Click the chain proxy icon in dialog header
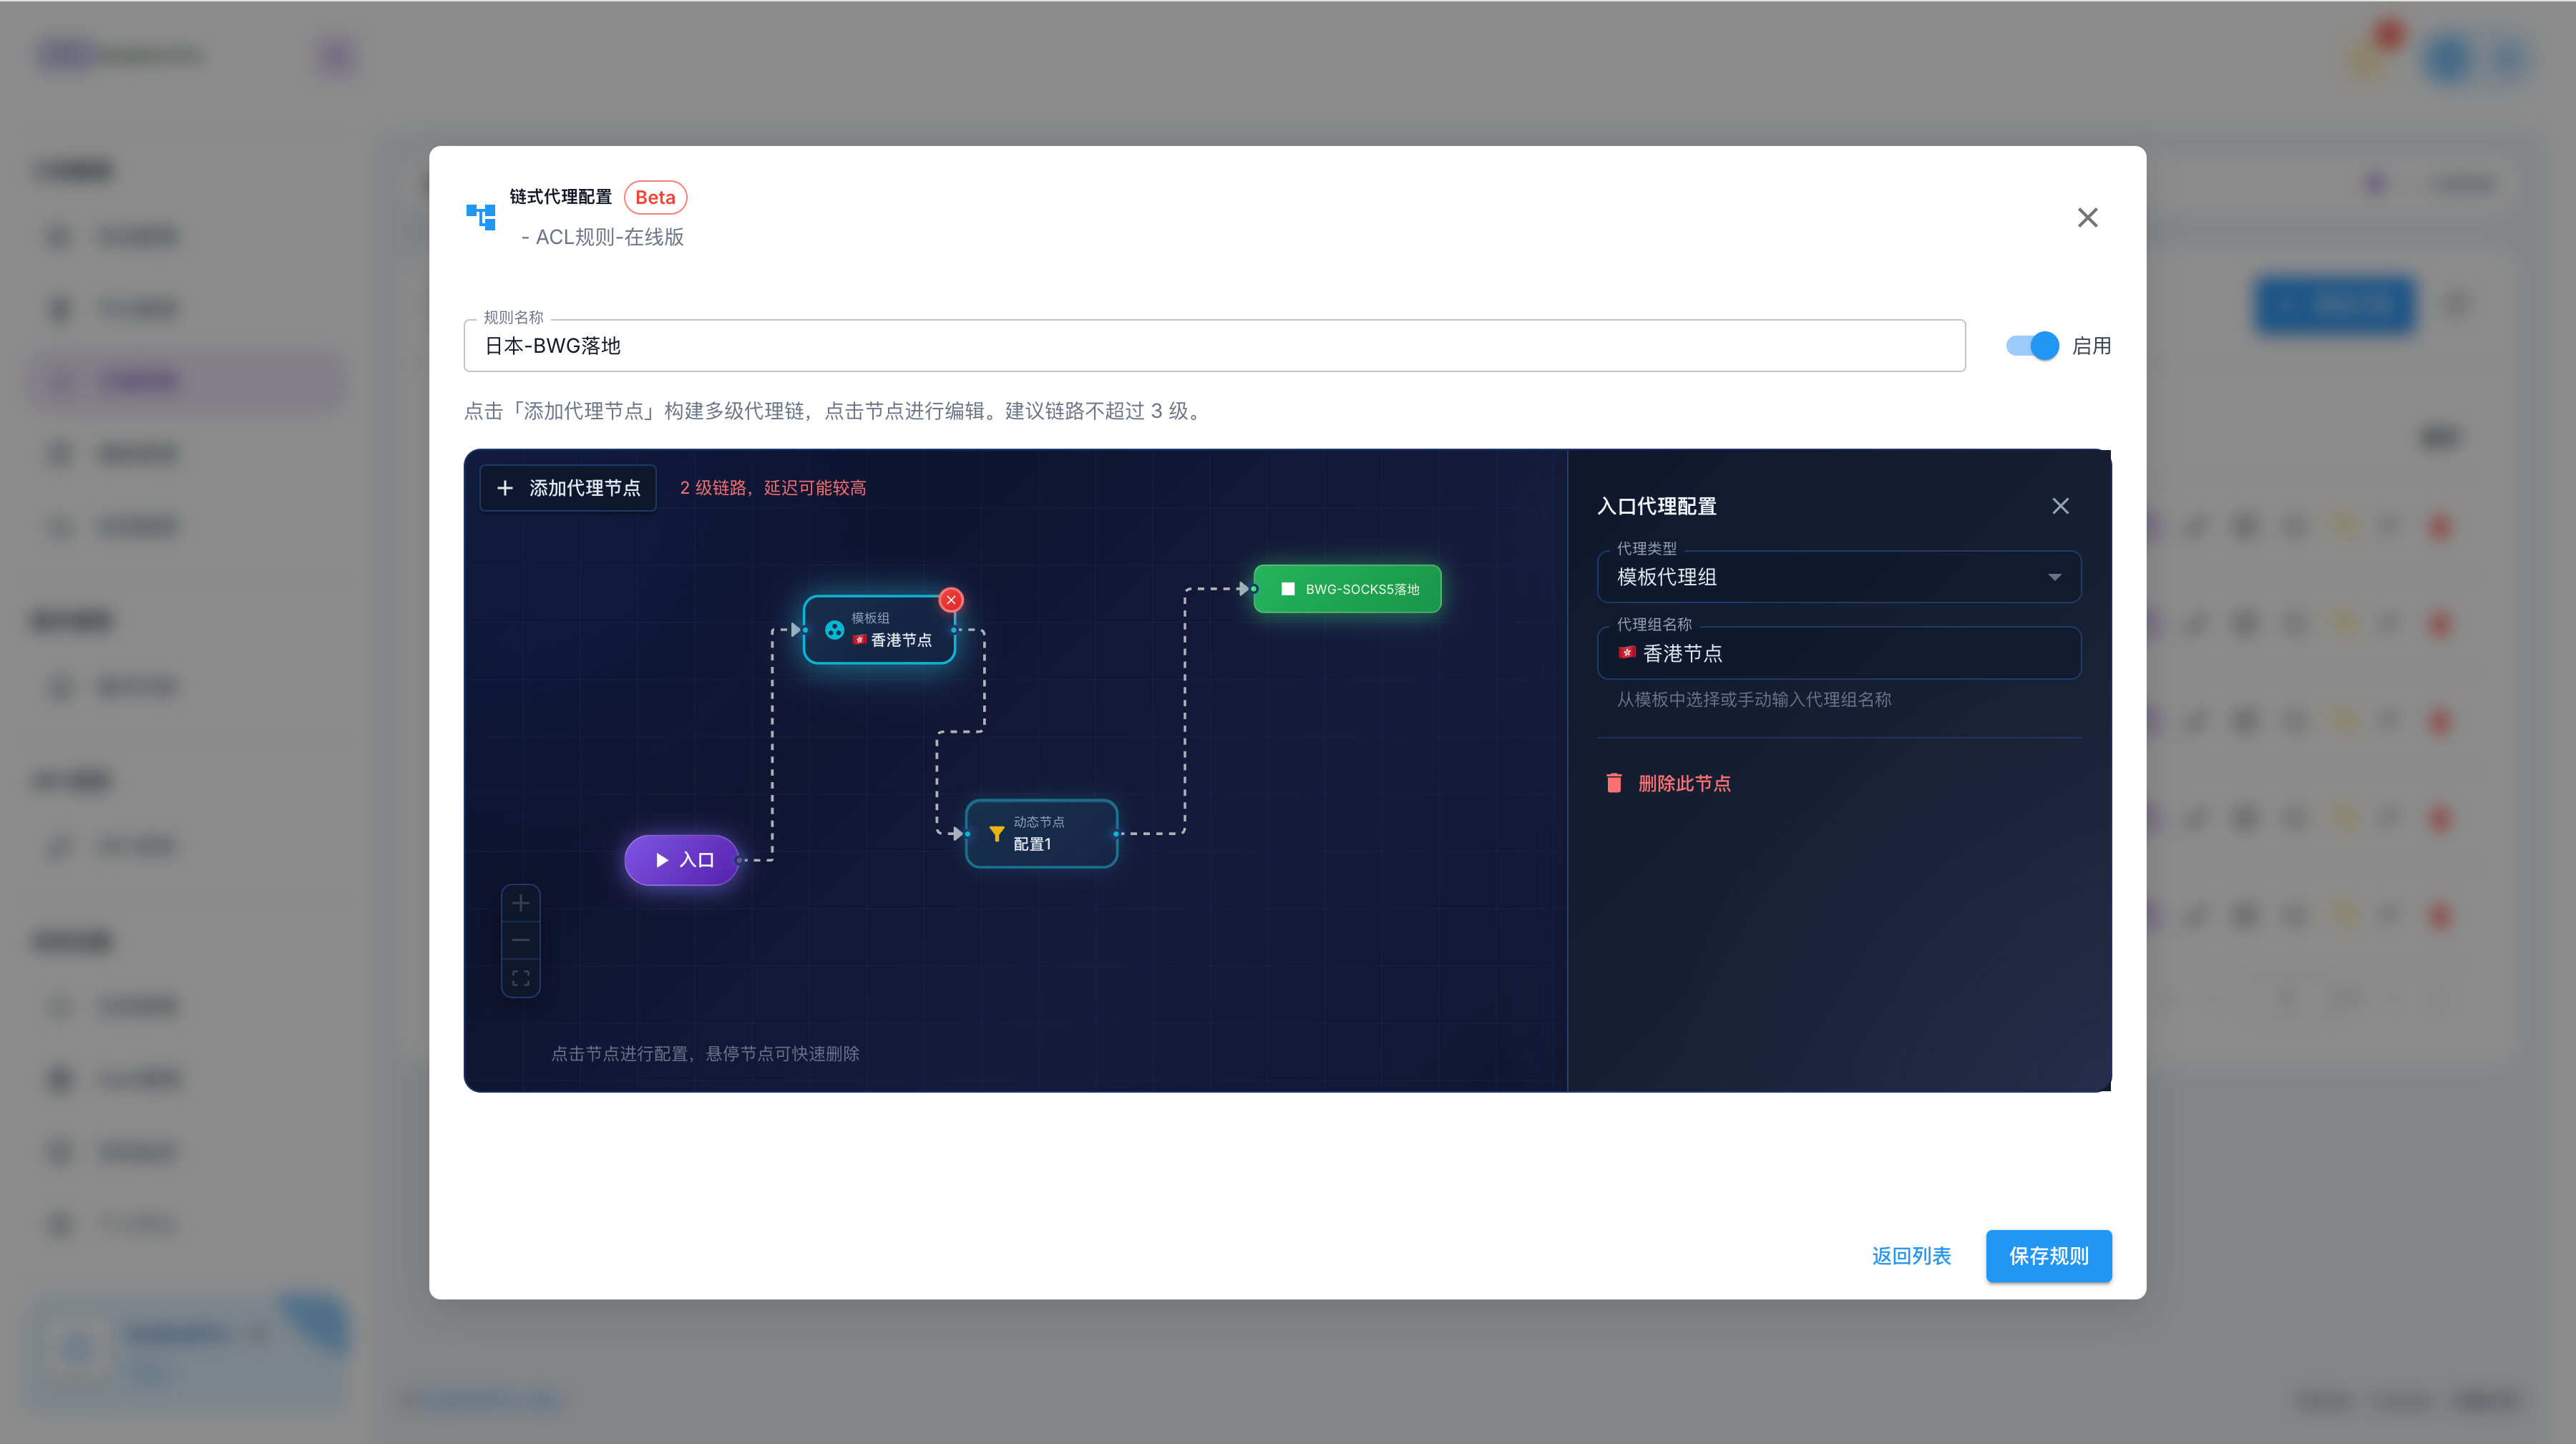Screen dimensions: 2576x1444 tap(481, 216)
